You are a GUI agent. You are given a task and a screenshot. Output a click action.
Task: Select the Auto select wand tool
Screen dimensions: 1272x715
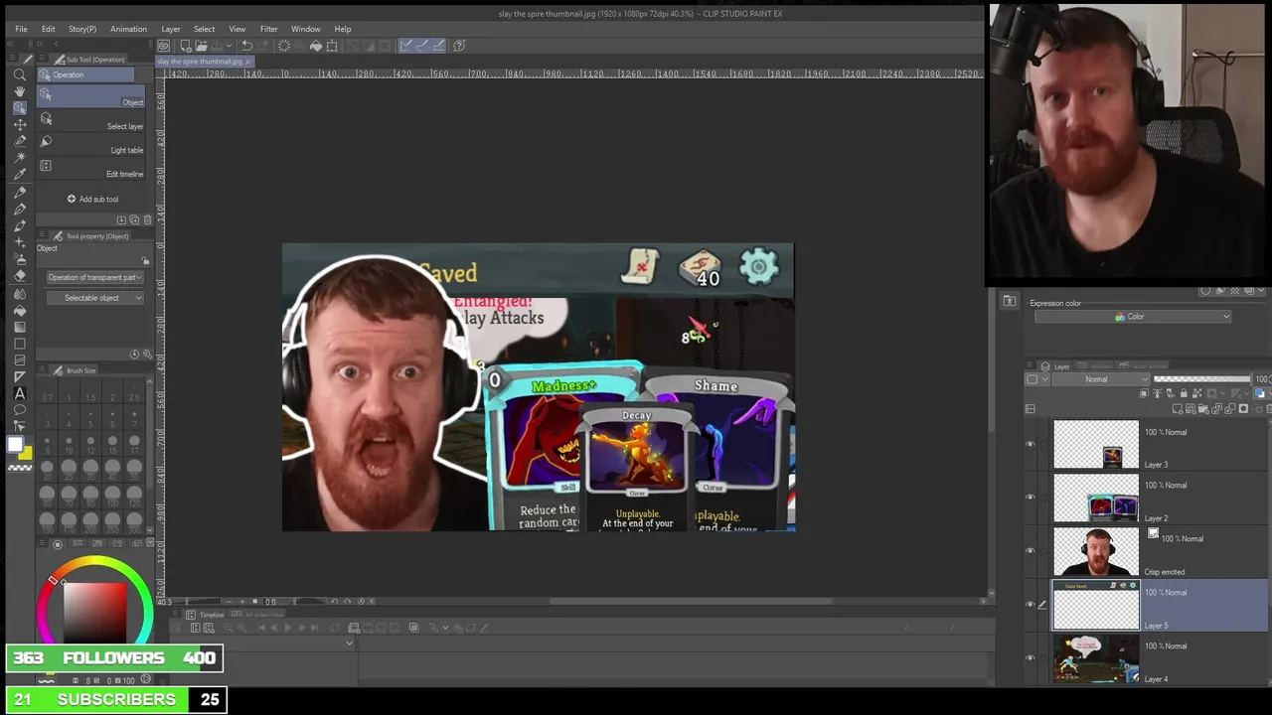[x=20, y=158]
